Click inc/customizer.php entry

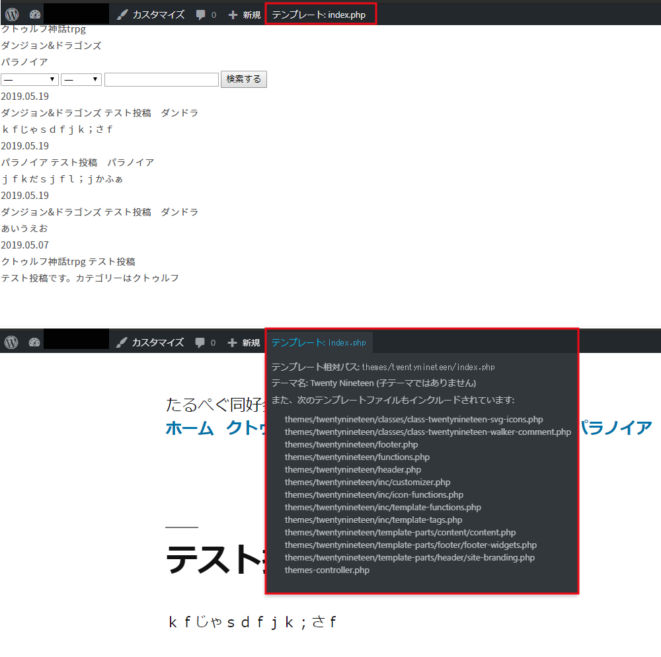pyautogui.click(x=367, y=483)
